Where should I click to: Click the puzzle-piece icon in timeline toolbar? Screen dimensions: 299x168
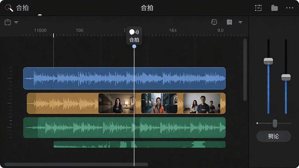coord(229,22)
